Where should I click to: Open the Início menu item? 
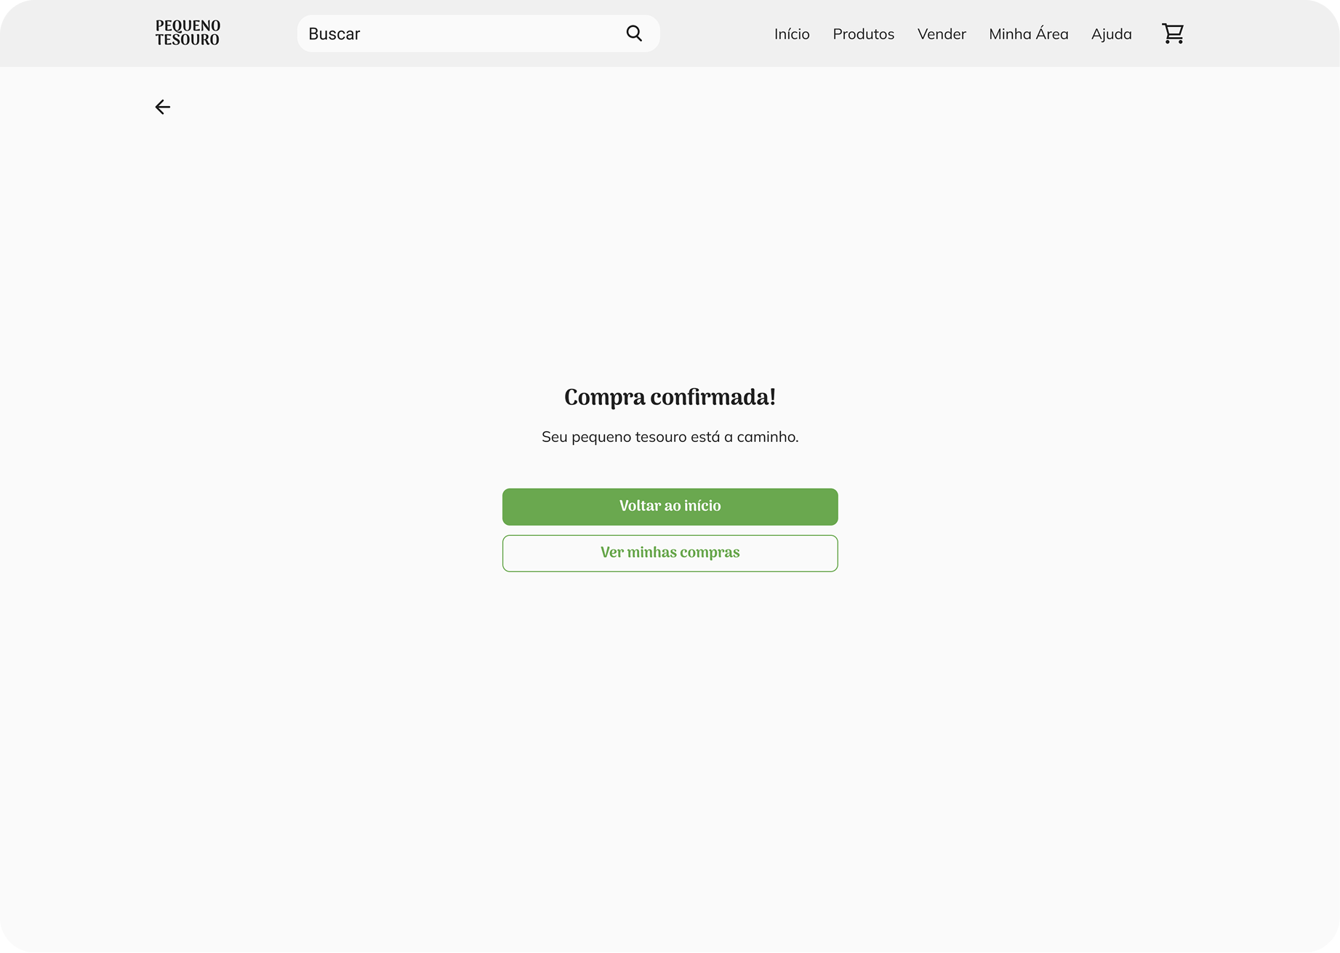click(791, 33)
